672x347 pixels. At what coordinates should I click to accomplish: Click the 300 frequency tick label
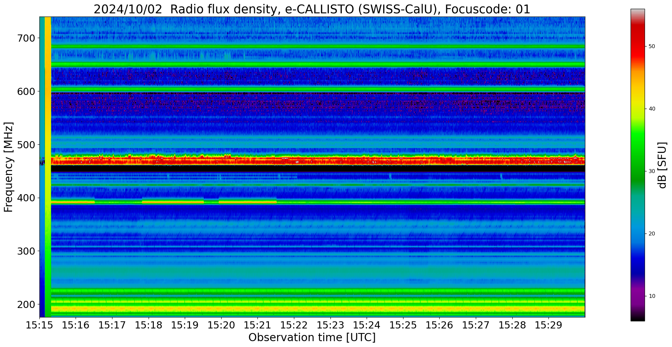[25, 251]
